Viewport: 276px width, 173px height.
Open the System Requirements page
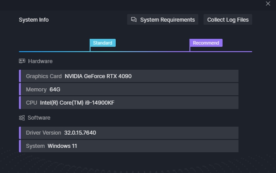(x=163, y=19)
